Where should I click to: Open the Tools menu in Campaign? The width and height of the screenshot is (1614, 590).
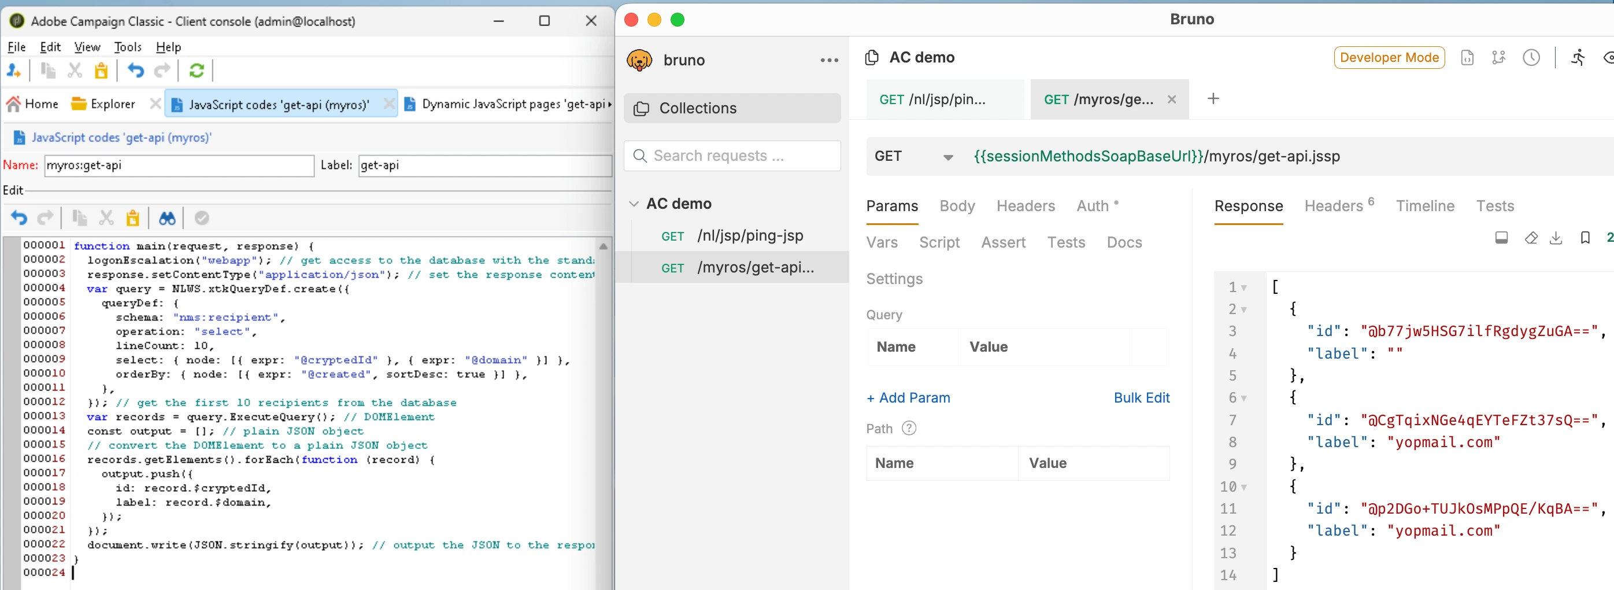[128, 47]
